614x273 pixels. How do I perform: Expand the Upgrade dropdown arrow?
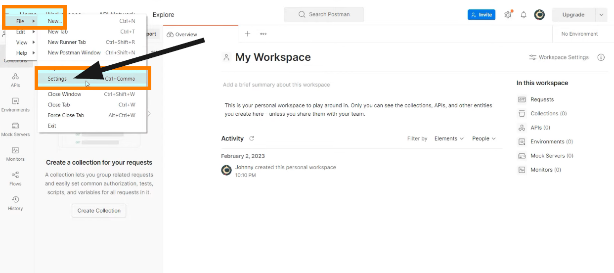(x=601, y=15)
